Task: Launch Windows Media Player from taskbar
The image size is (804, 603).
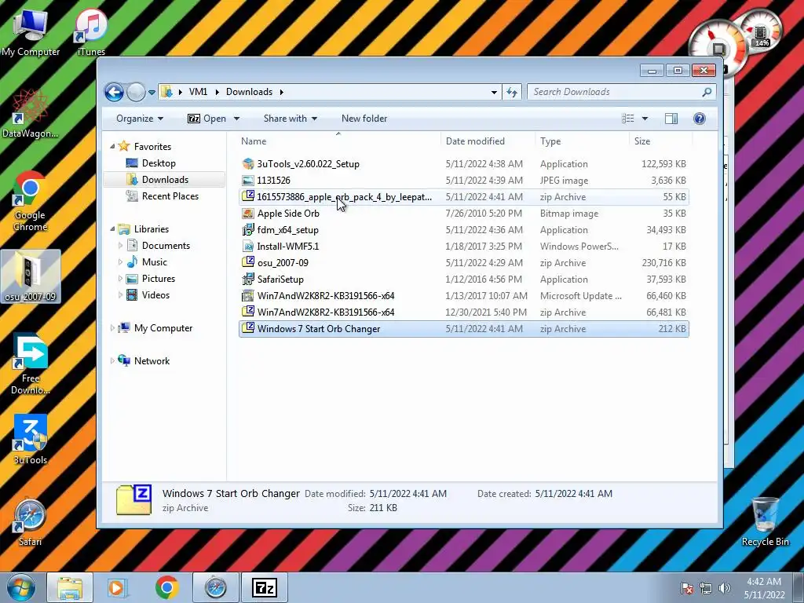Action: 116,587
